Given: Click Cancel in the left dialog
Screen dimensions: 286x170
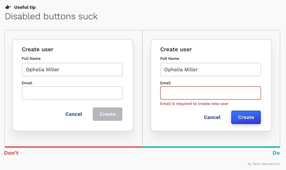Looking at the screenshot, I should [x=74, y=114].
